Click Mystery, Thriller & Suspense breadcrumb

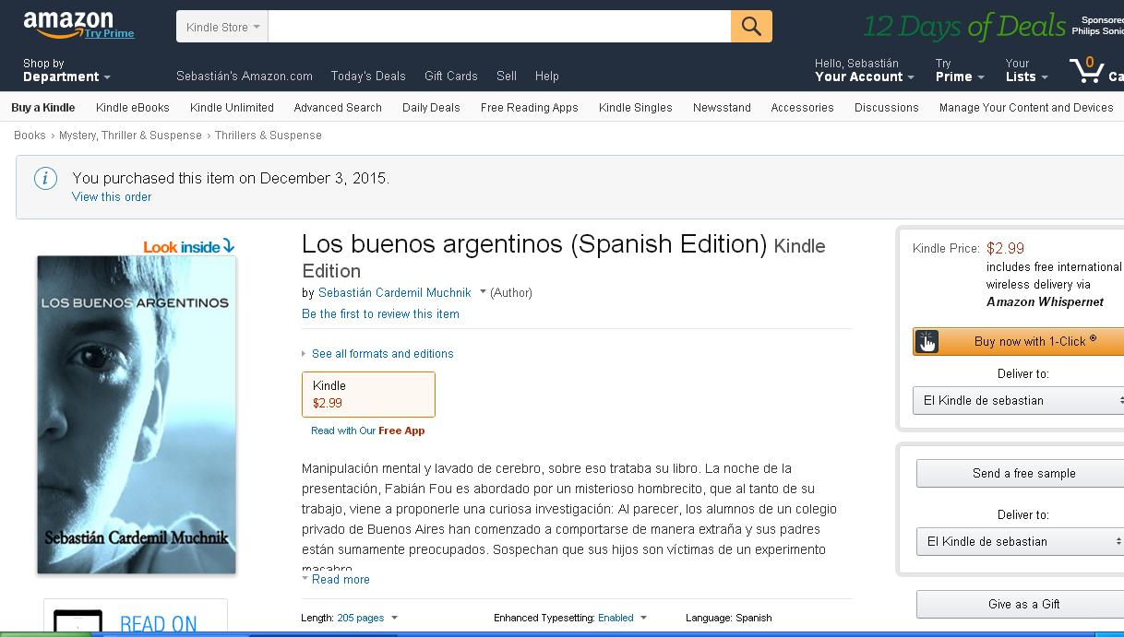(x=130, y=135)
